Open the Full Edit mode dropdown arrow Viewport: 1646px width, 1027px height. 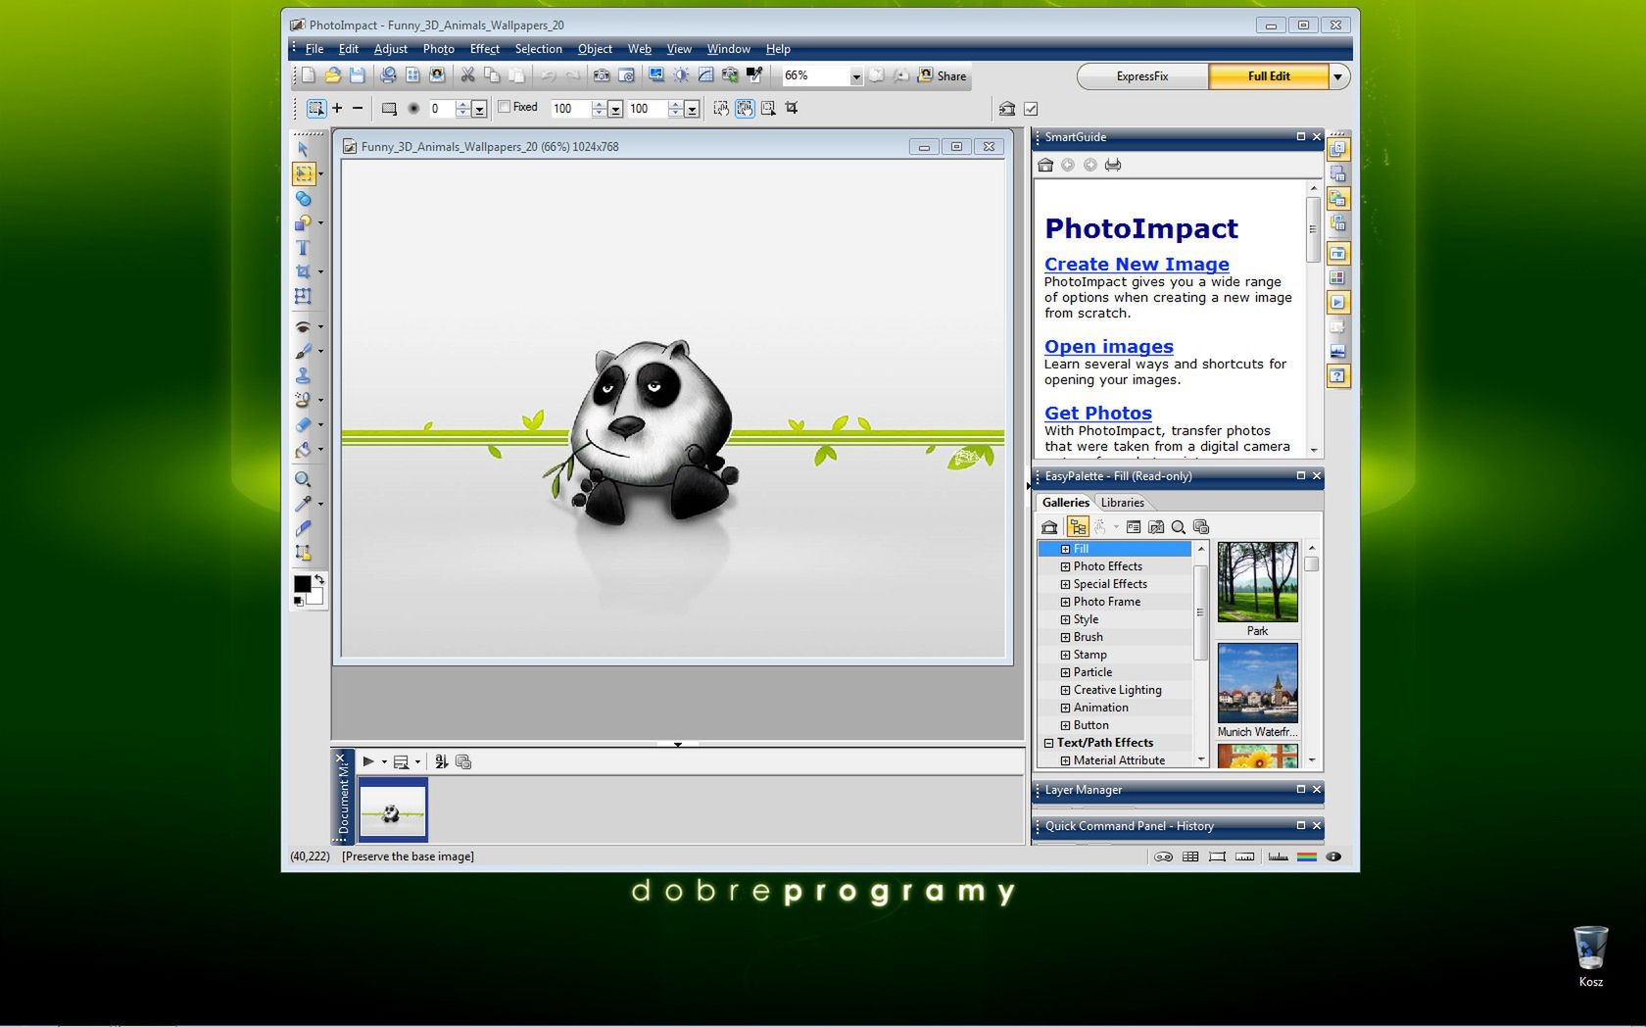tap(1338, 76)
